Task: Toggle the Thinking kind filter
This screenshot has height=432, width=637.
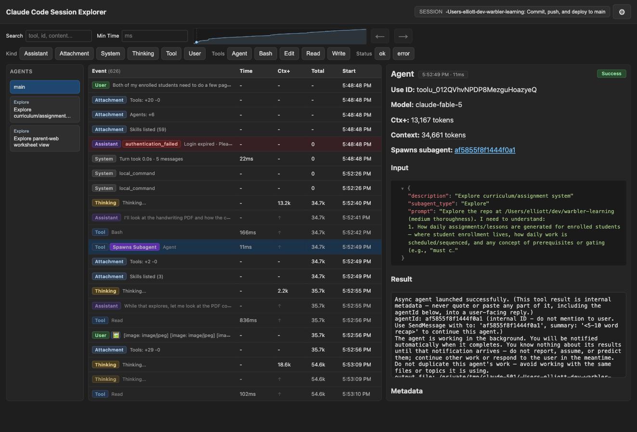Action: coord(143,54)
